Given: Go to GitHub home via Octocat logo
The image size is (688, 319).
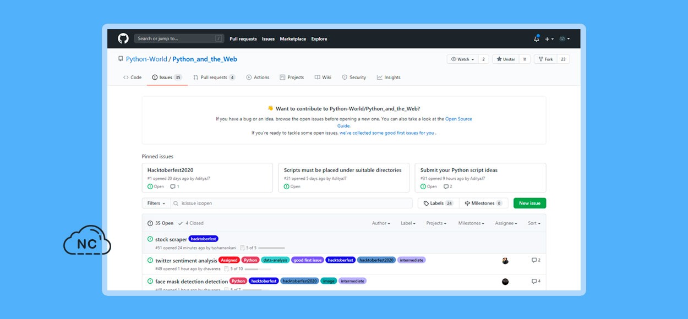Looking at the screenshot, I should point(123,38).
